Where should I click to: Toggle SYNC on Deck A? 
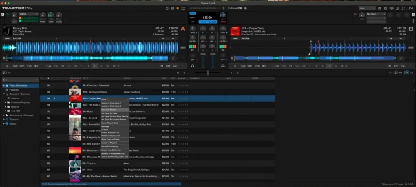point(7,39)
